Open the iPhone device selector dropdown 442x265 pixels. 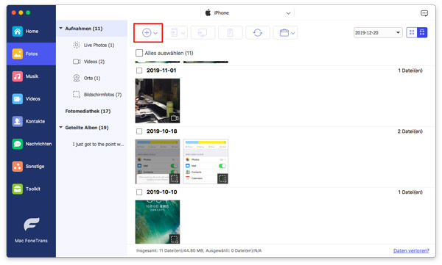click(x=248, y=13)
